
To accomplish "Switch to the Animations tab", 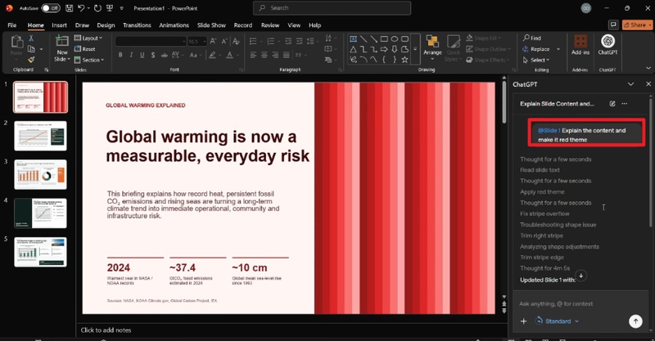I will coord(174,25).
